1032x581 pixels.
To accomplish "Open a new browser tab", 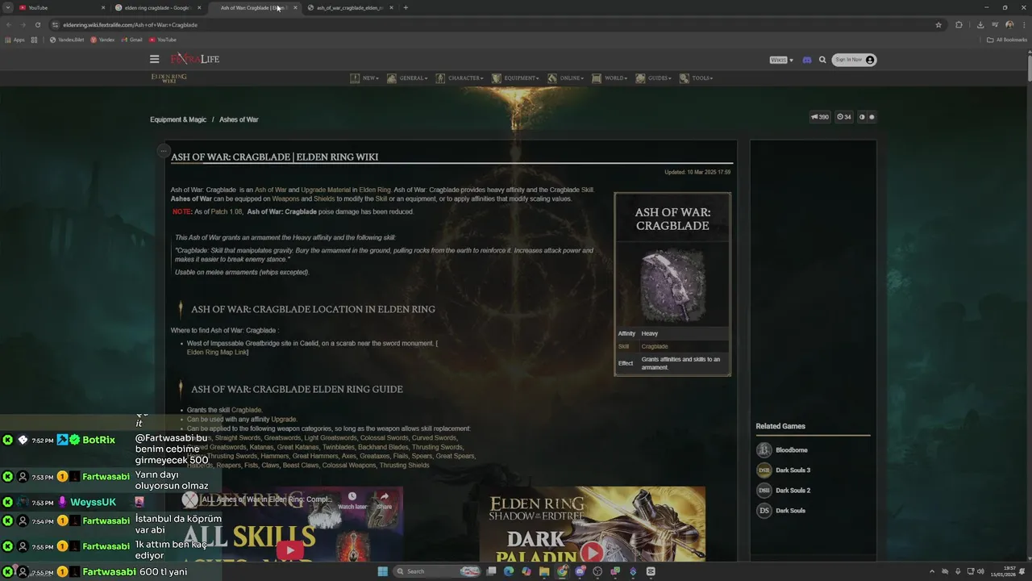I will click(406, 7).
